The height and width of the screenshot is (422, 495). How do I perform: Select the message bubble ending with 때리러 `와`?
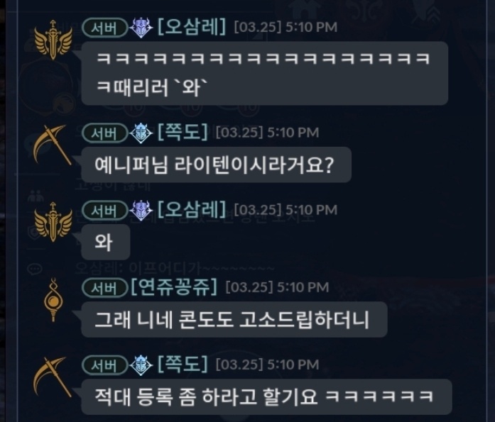pos(265,74)
